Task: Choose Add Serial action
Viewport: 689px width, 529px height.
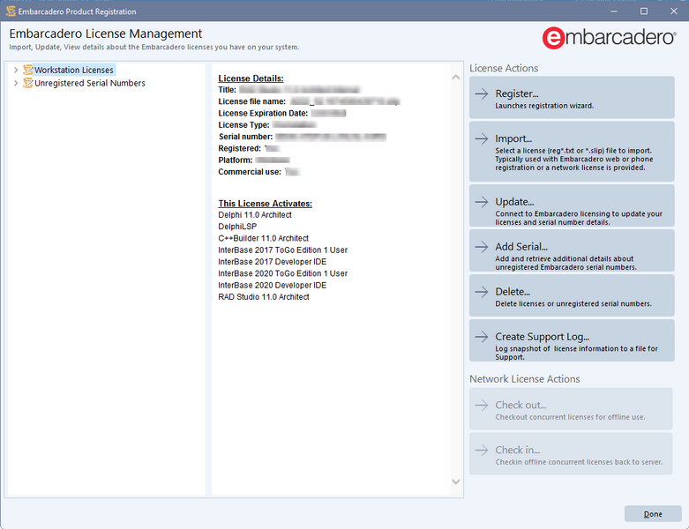Action: pos(572,250)
